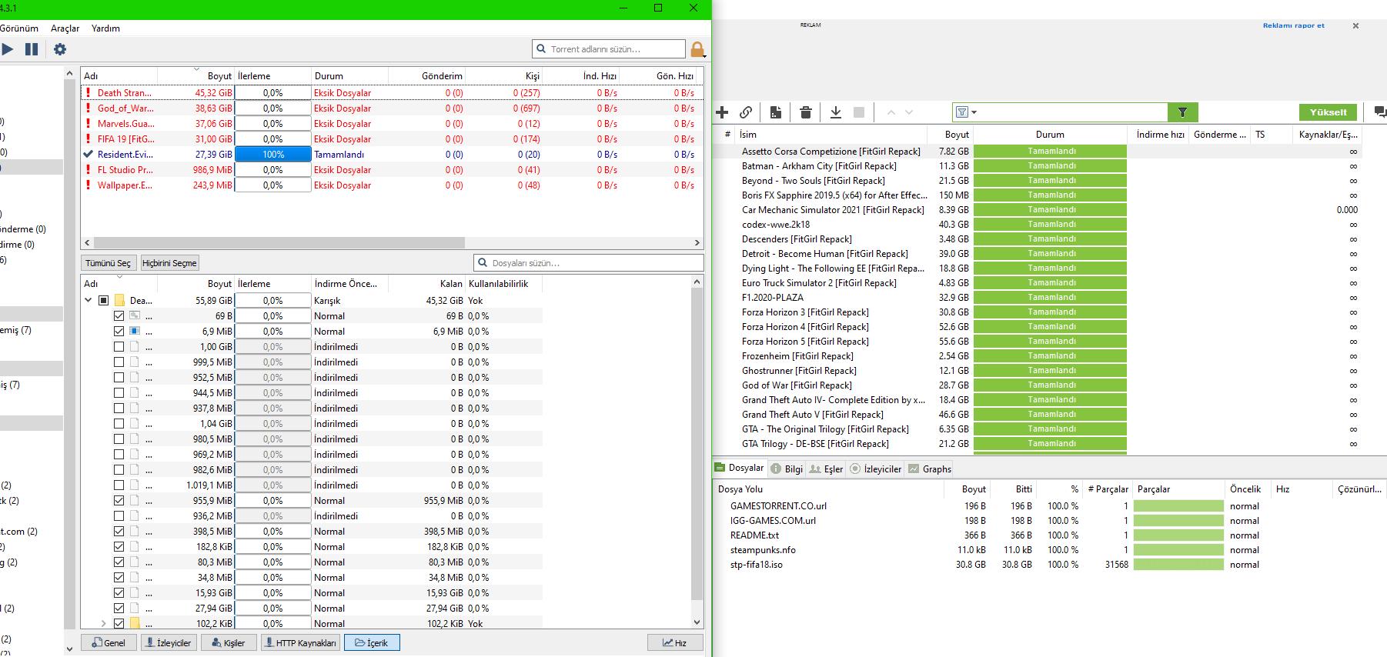Click the green funnel filter button
Screen dimensions: 1387x657
click(1182, 112)
